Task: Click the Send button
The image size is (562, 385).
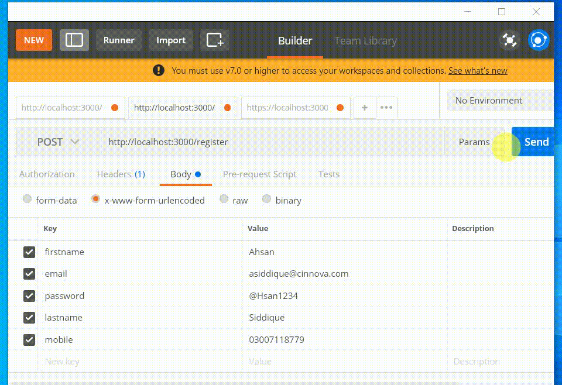Action: pyautogui.click(x=536, y=141)
